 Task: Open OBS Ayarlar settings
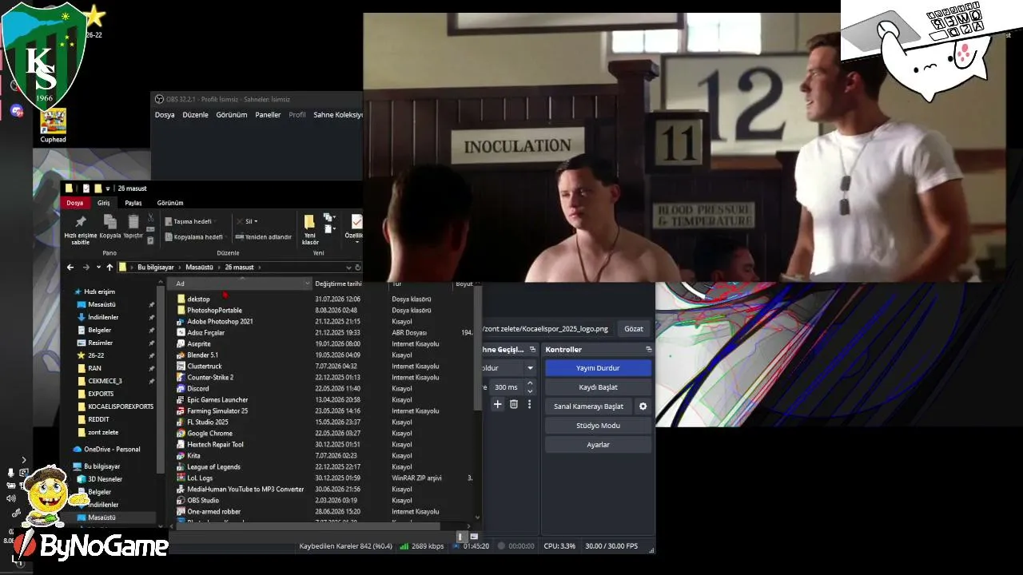[598, 445]
